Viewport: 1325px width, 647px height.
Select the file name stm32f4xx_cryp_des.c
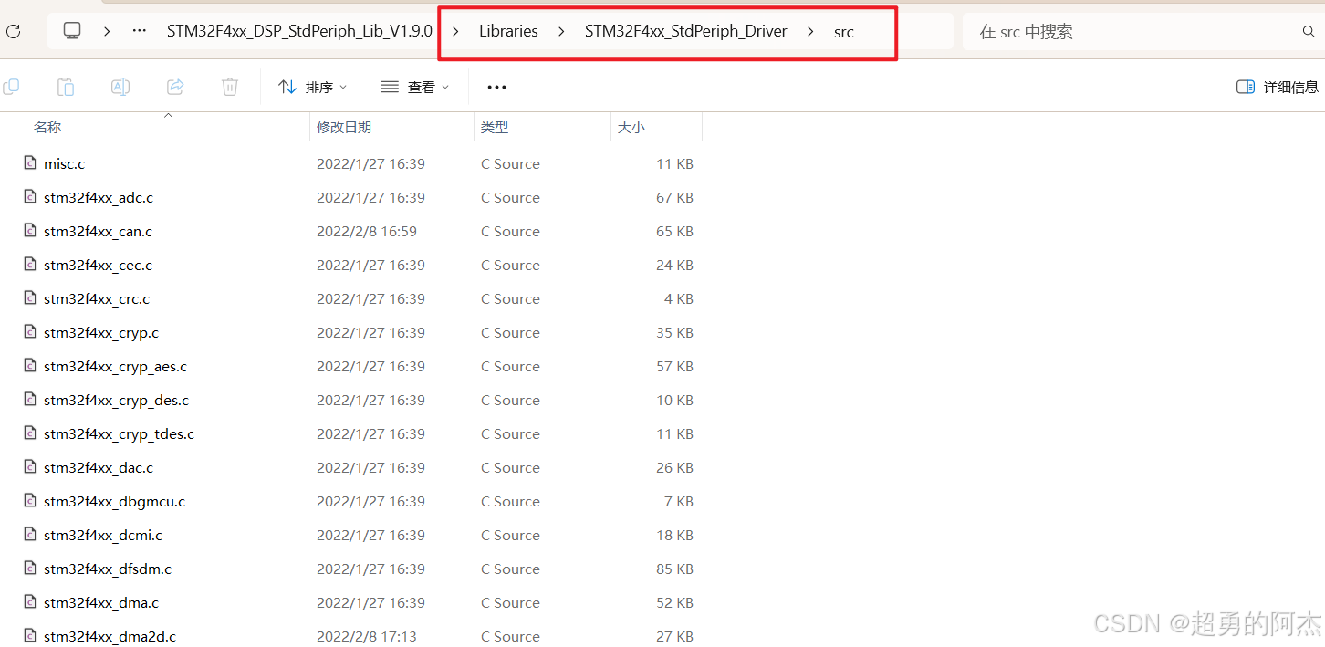click(x=116, y=401)
